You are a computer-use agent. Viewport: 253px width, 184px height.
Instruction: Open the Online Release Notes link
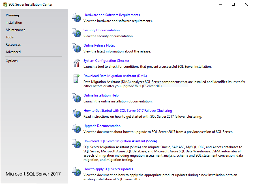[x=99, y=45]
